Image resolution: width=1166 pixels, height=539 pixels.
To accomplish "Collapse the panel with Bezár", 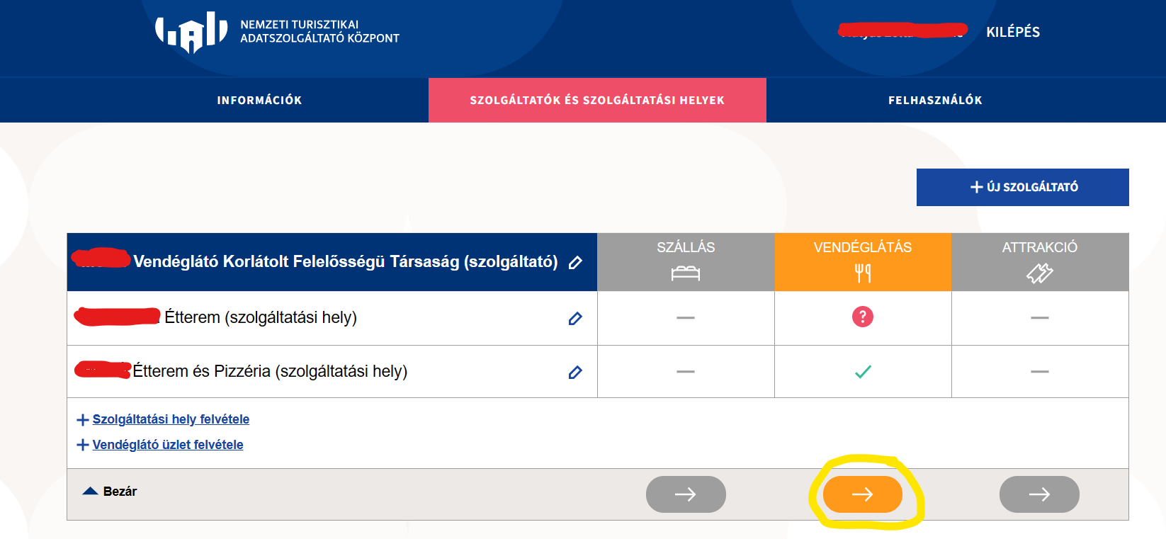I will pyautogui.click(x=111, y=491).
